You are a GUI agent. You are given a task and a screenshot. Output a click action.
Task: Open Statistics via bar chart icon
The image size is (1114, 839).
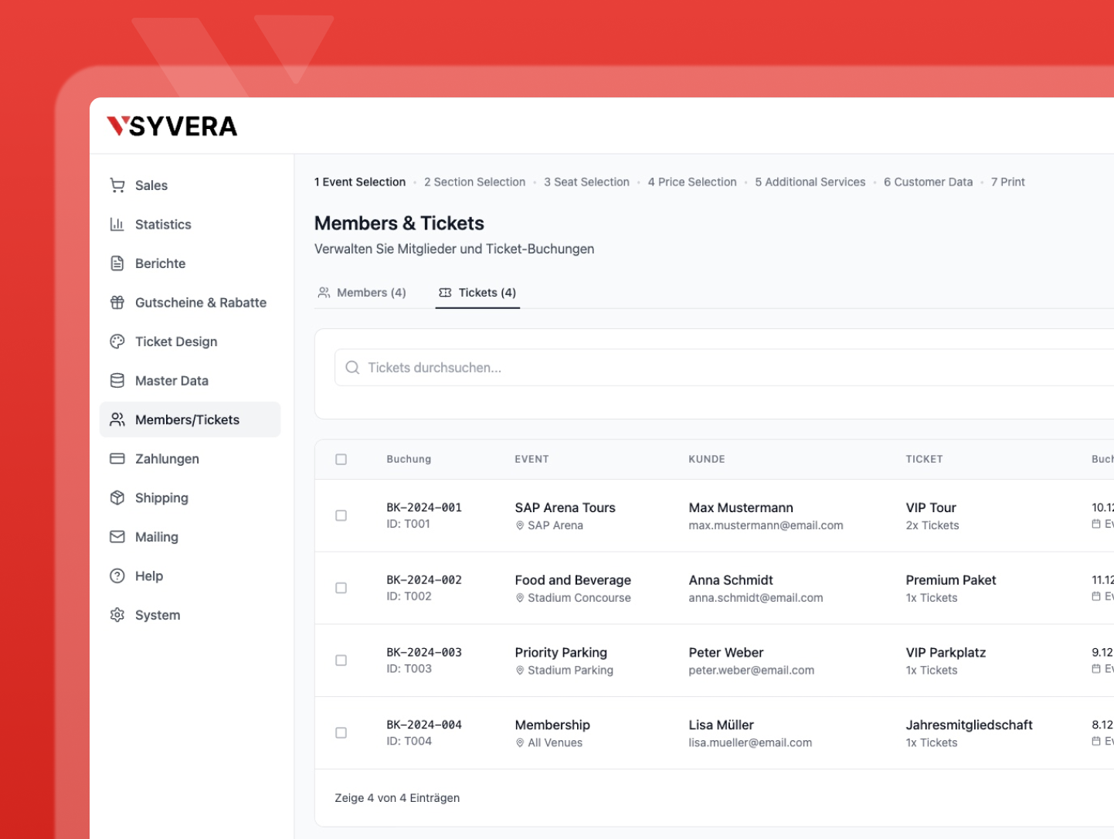click(117, 225)
